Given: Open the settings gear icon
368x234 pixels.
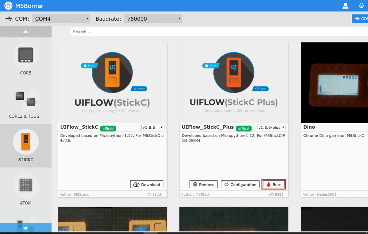Looking at the screenshot, I should tap(361, 6).
